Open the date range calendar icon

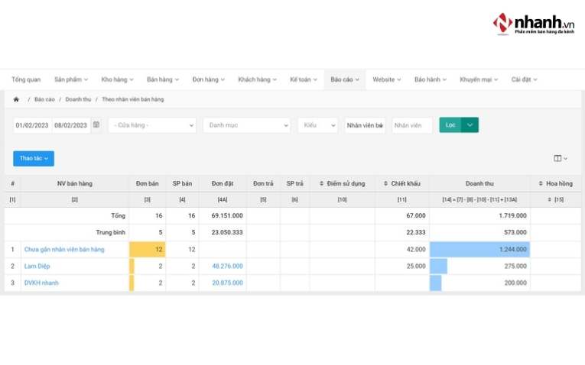coord(96,125)
